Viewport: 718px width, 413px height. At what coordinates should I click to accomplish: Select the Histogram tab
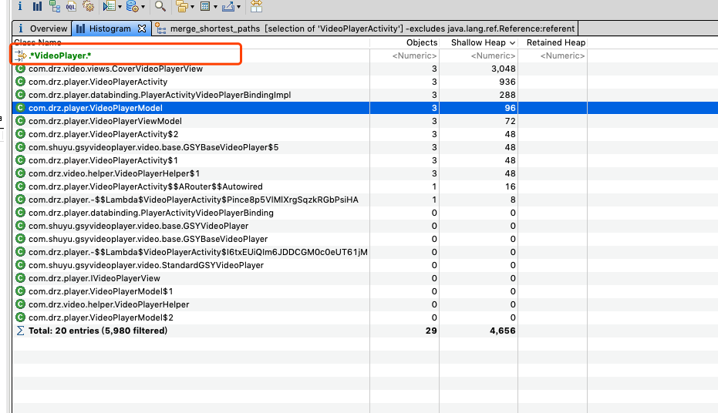coord(110,29)
